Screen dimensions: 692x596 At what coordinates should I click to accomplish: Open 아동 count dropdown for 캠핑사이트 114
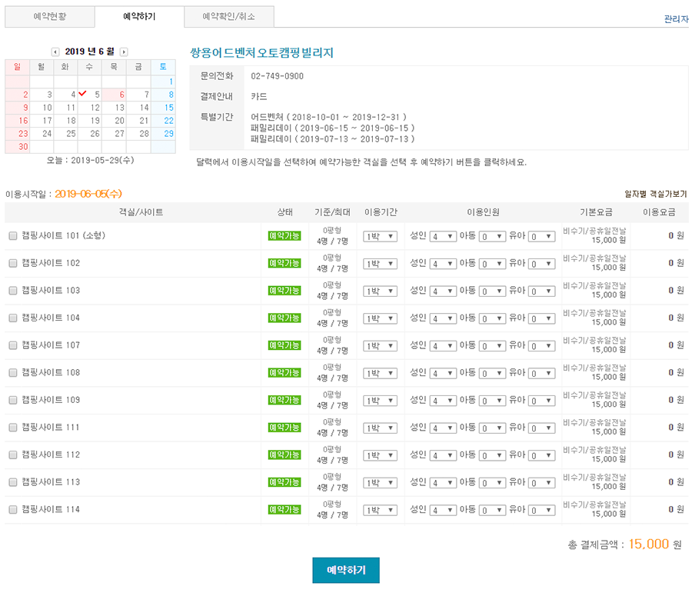492,511
